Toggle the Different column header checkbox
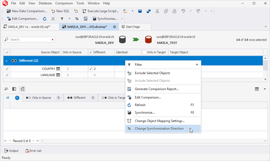 coord(91,52)
